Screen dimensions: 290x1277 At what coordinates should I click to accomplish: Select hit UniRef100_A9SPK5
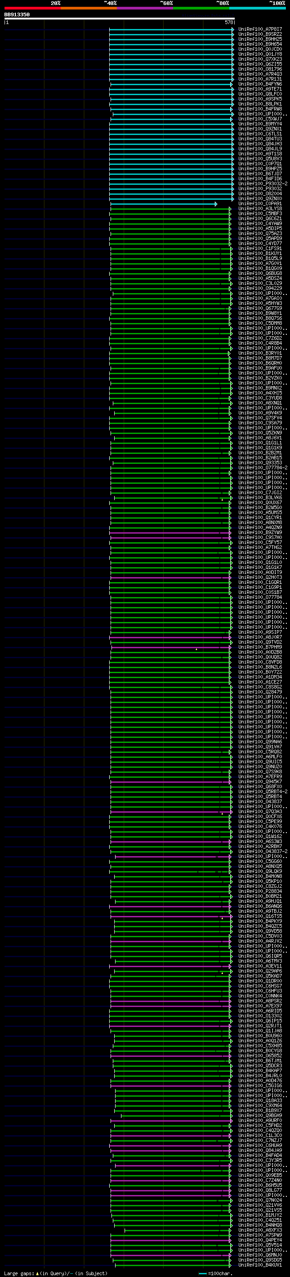coord(260,99)
